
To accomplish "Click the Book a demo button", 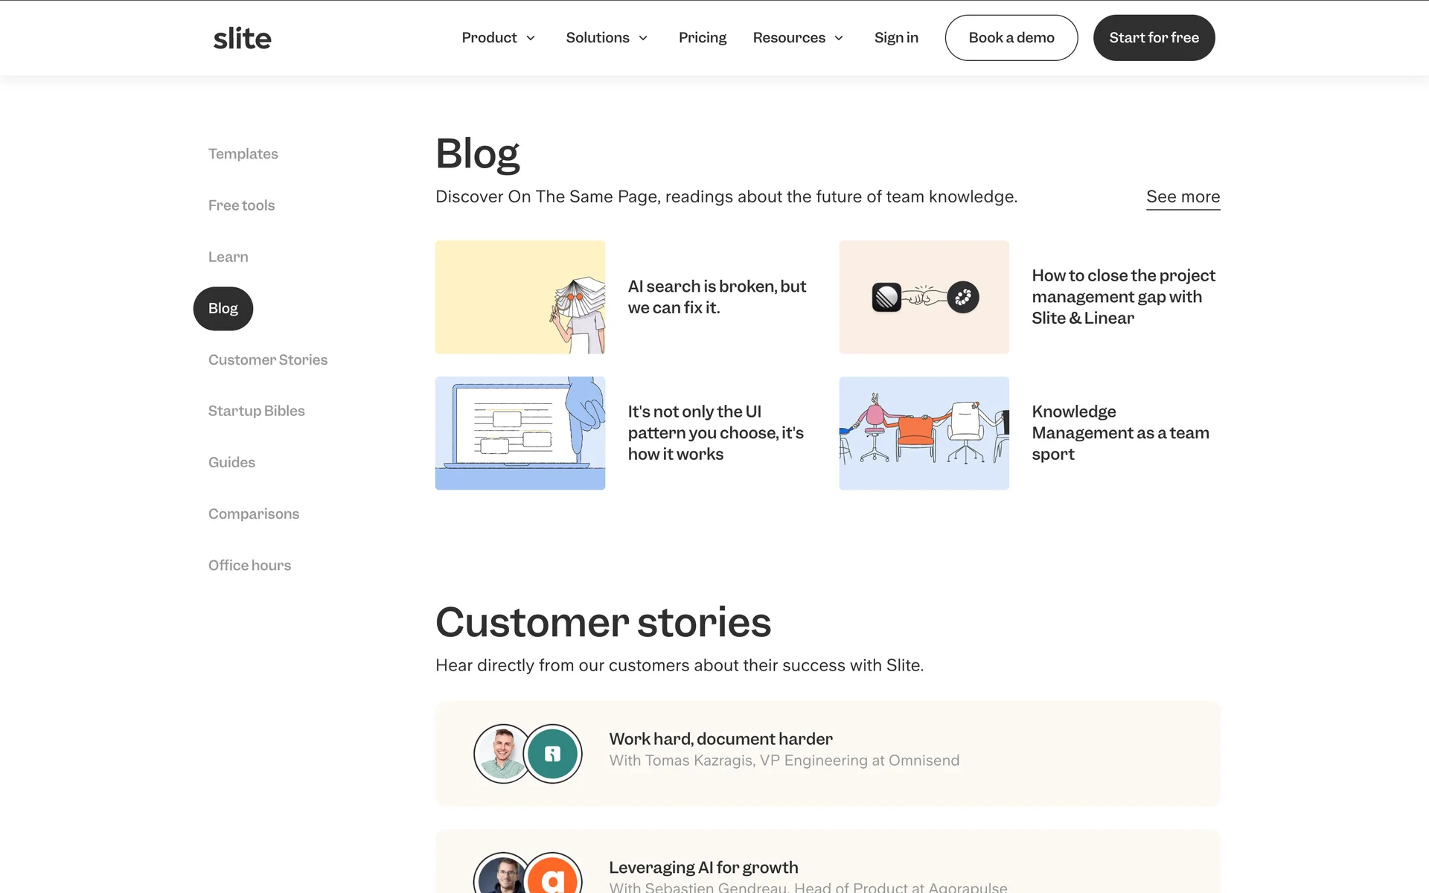I will coord(1011,38).
